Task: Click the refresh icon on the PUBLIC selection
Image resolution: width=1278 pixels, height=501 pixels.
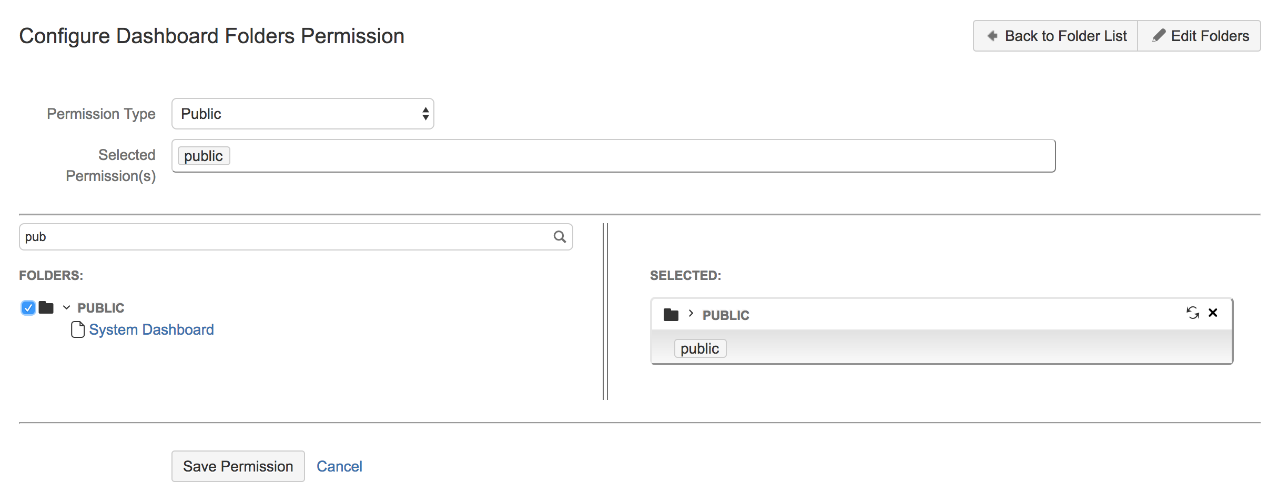Action: coord(1193,312)
